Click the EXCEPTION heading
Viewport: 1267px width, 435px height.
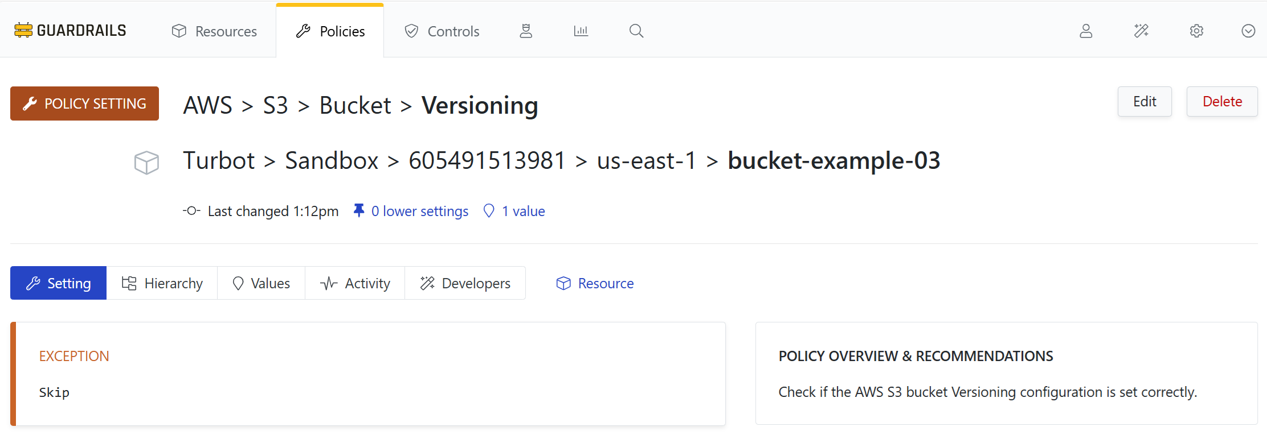74,357
